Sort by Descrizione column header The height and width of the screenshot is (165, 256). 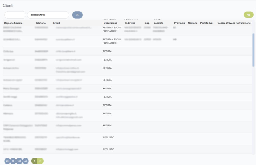click(x=110, y=23)
